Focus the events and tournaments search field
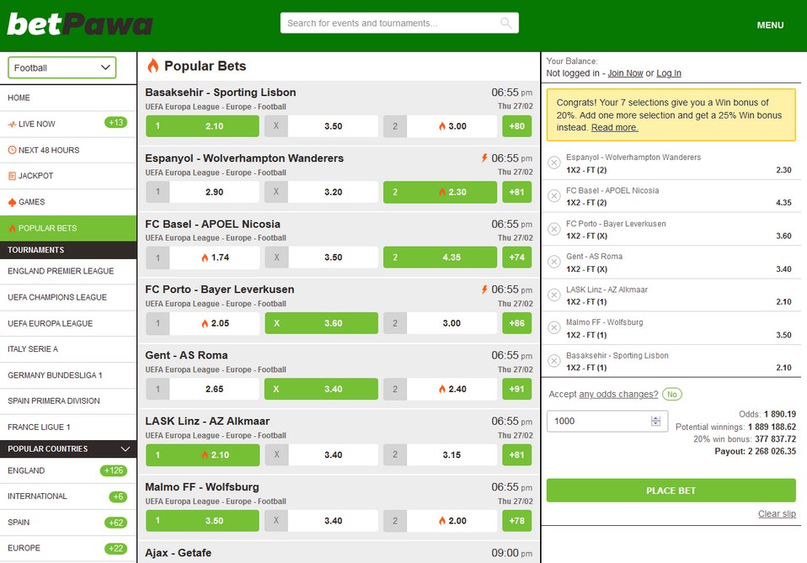Viewport: 807px width, 563px height. tap(399, 23)
